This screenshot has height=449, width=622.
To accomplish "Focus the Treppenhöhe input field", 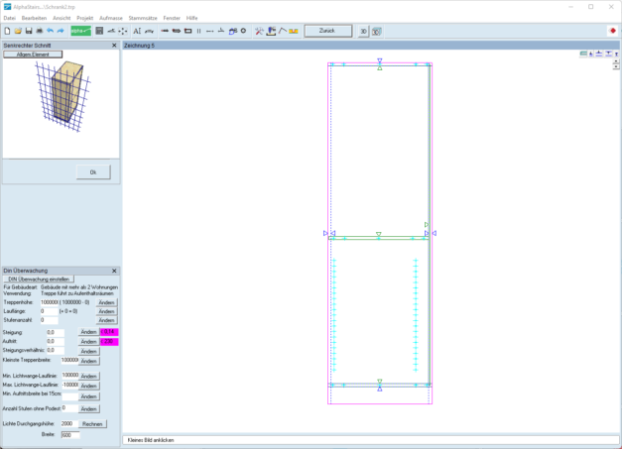I will [x=50, y=302].
